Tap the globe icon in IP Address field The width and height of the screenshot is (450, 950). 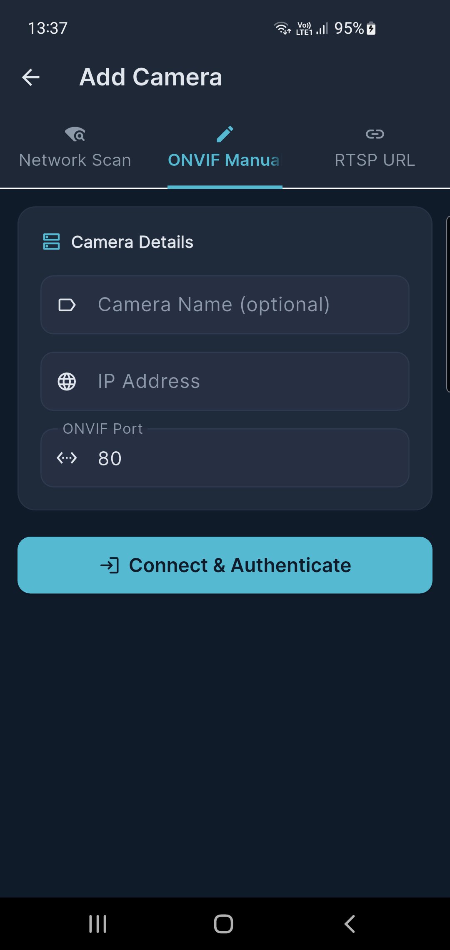(x=67, y=382)
